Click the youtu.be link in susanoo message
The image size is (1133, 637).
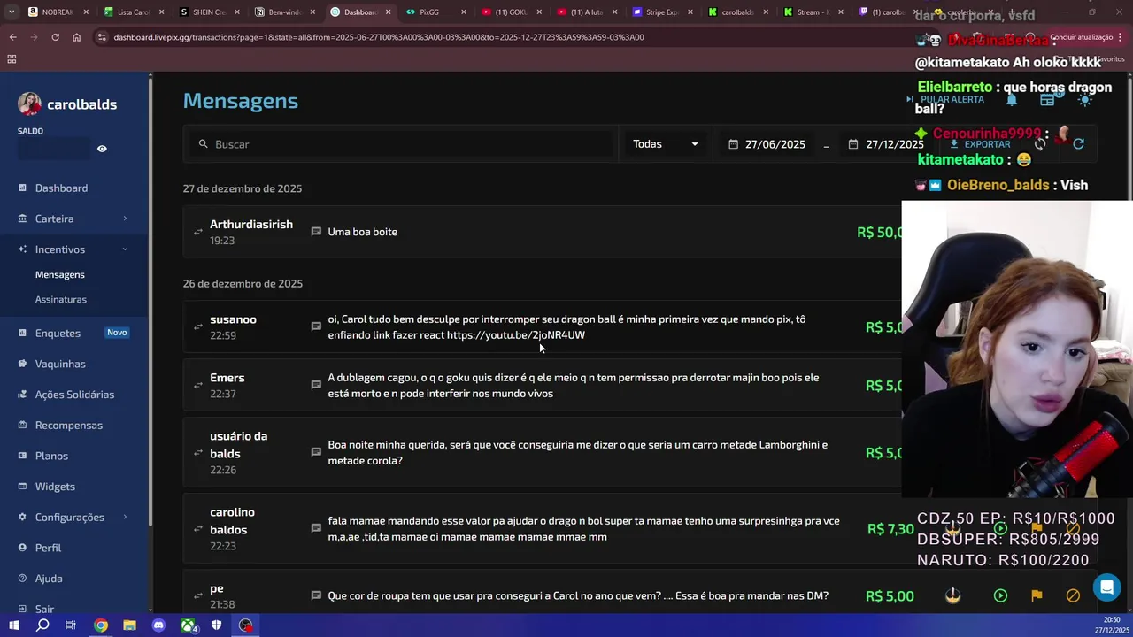(x=516, y=335)
